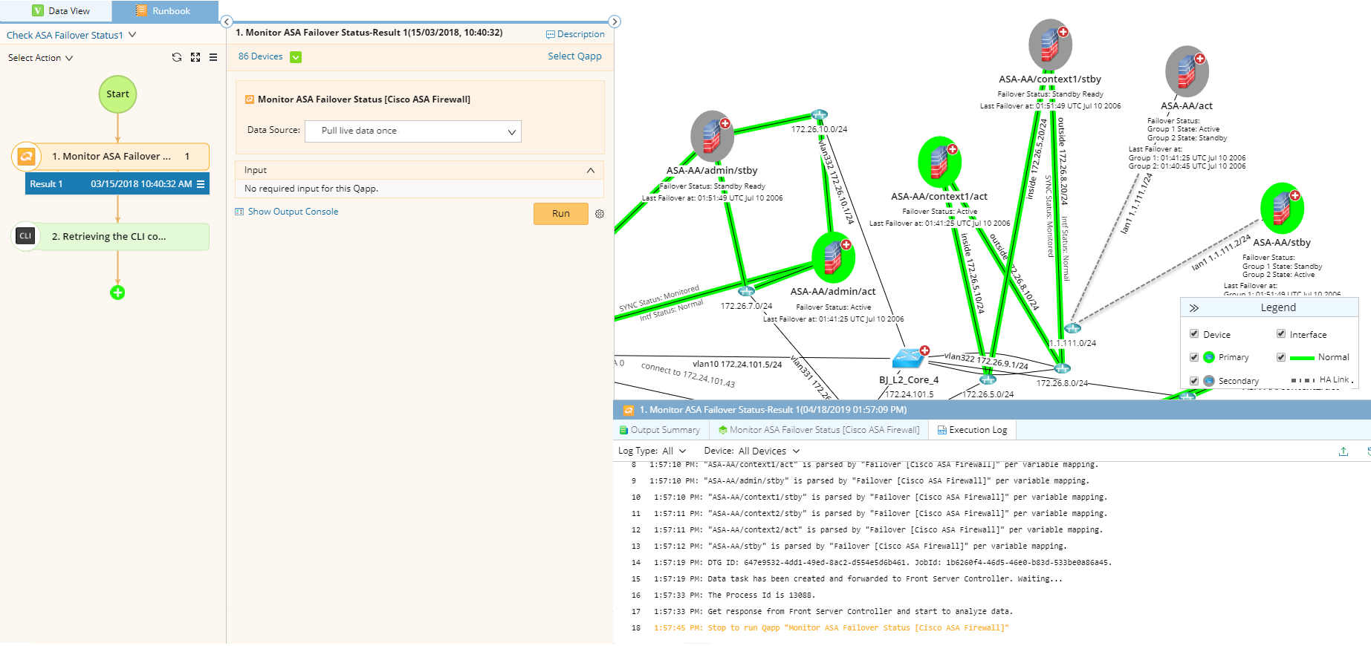Open Run settings gear icon
The image size is (1371, 646).
coord(600,214)
